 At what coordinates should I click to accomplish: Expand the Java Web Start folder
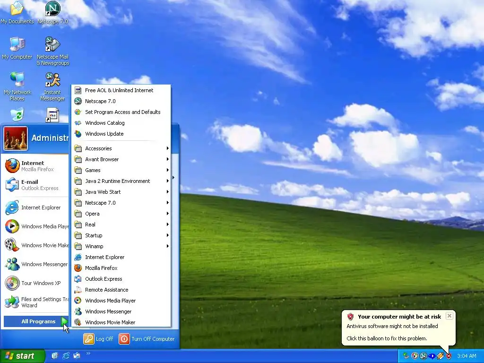(121, 192)
